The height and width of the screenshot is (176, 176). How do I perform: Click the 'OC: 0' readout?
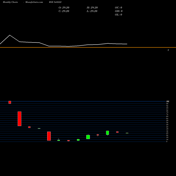coord(119,8)
